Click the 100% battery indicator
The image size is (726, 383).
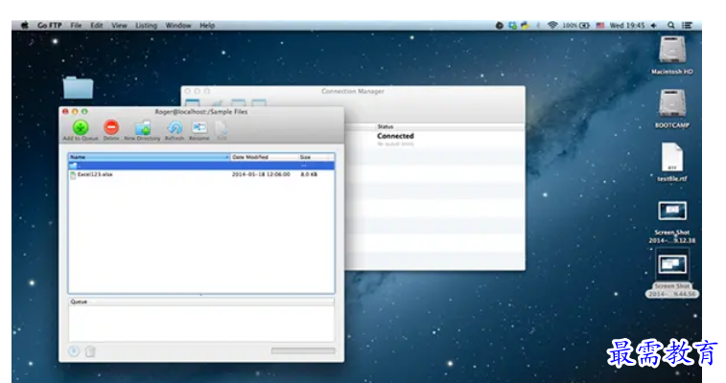[576, 26]
